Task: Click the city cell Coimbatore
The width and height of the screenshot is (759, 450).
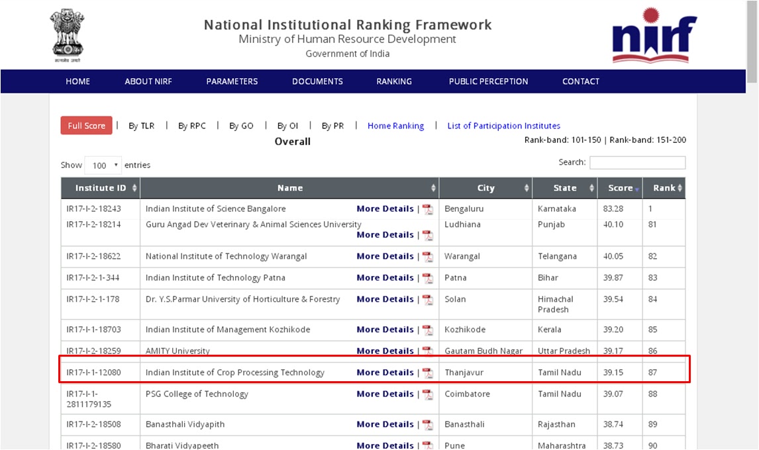Action: (x=467, y=394)
